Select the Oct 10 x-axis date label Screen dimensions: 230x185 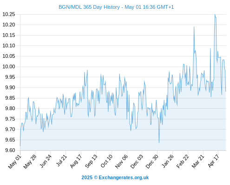[x=106, y=161]
